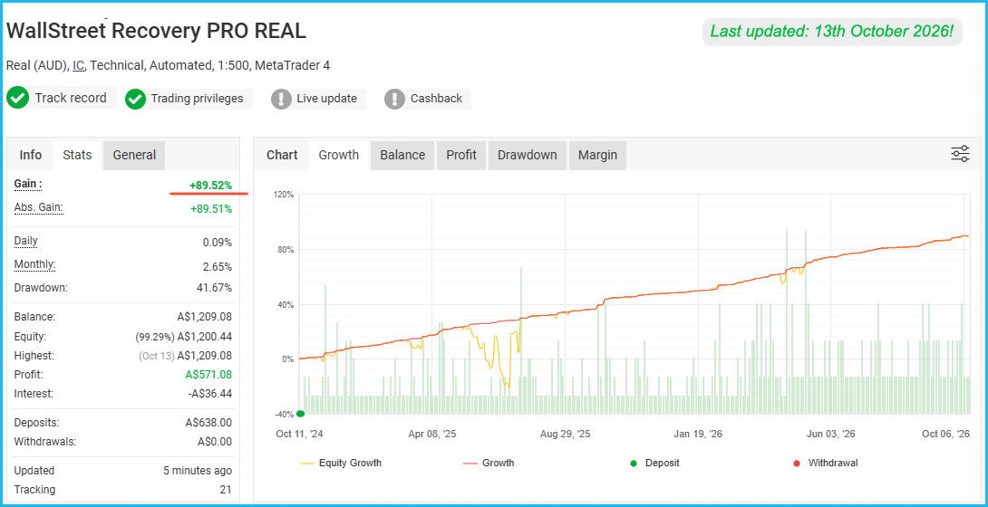Click the Jun 03, '26 axis date
The image size is (988, 507).
pyautogui.click(x=831, y=434)
